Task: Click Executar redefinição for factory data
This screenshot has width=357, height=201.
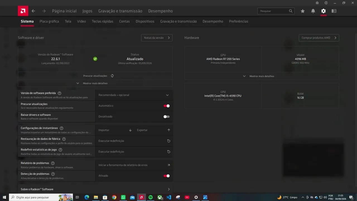Action: point(134,141)
